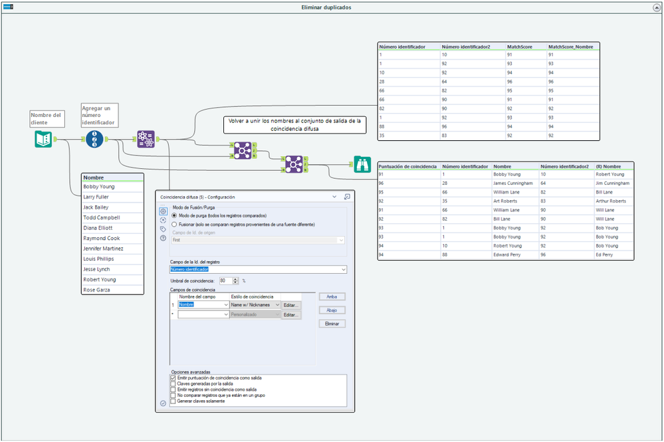
Task: Open the green Browse binoculars tool
Action: pyautogui.click(x=362, y=164)
